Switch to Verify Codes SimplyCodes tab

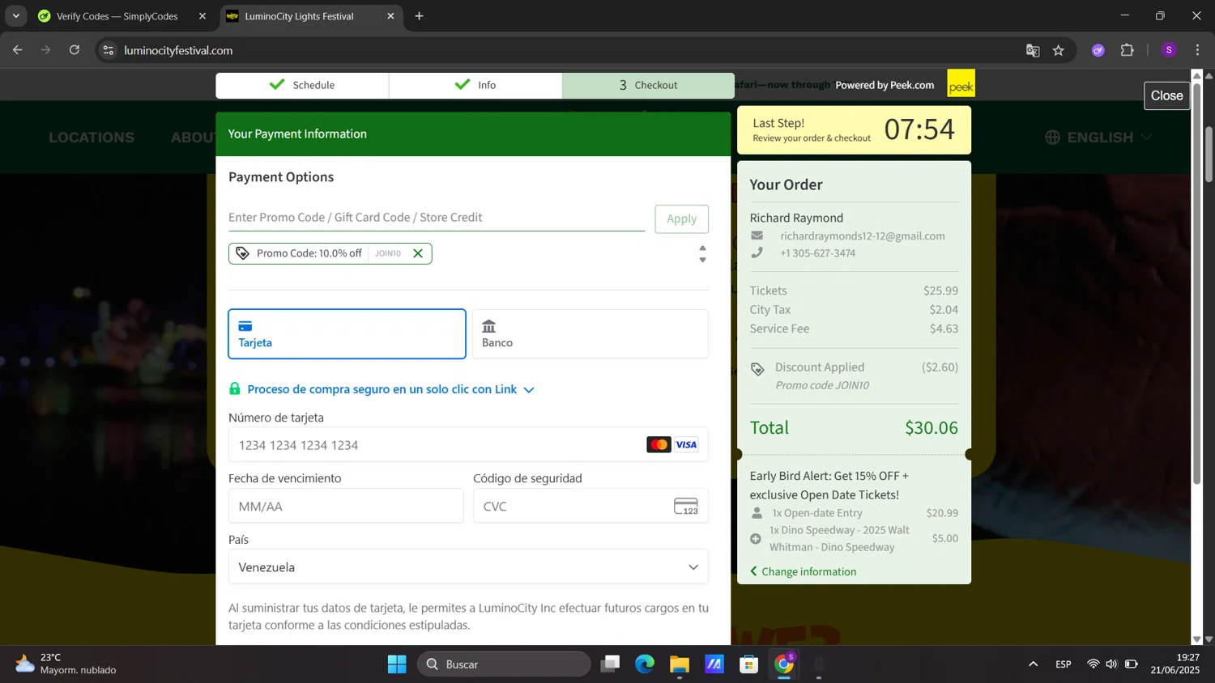point(117,16)
